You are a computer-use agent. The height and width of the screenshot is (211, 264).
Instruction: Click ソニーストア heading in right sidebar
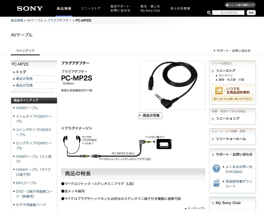226,71
